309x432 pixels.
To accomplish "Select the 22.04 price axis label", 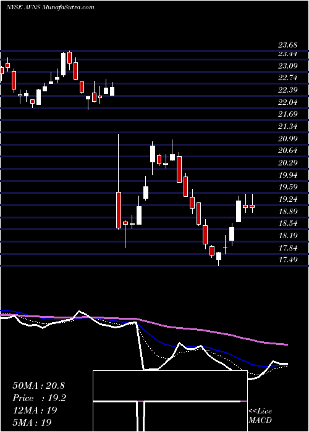I will [x=288, y=102].
